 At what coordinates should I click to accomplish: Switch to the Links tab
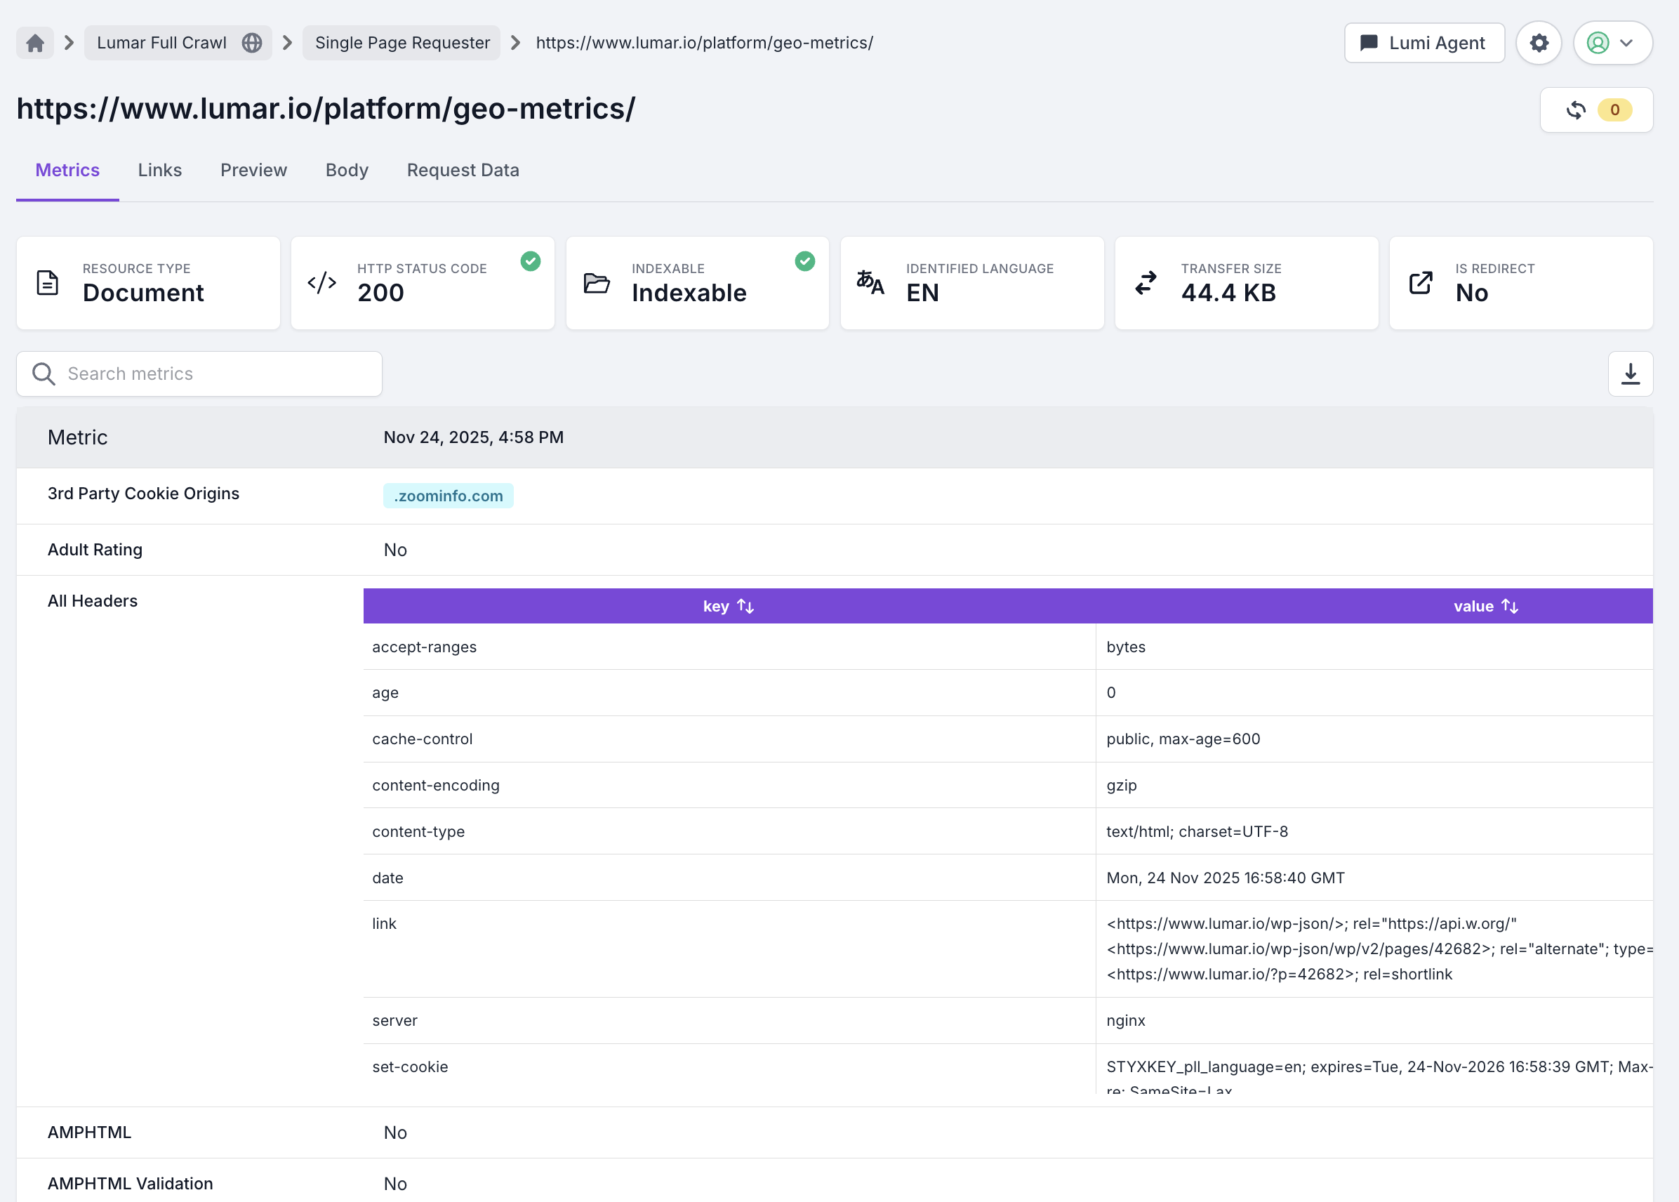[x=160, y=170]
